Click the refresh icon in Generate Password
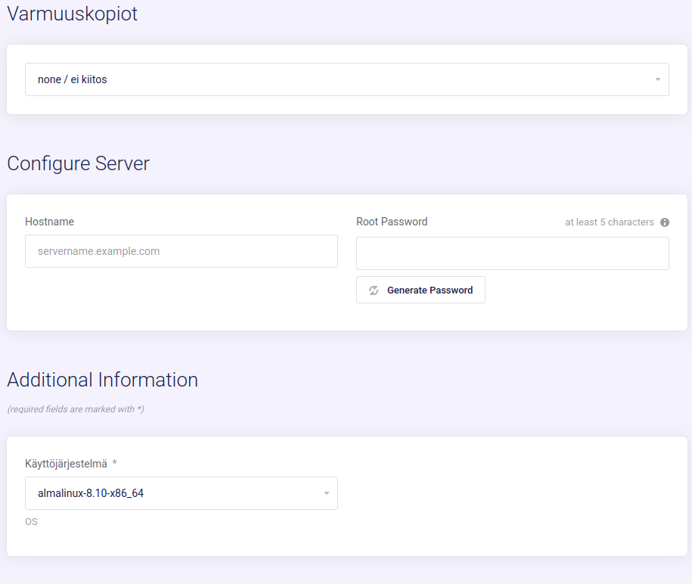Viewport: 692px width, 584px height. click(374, 290)
